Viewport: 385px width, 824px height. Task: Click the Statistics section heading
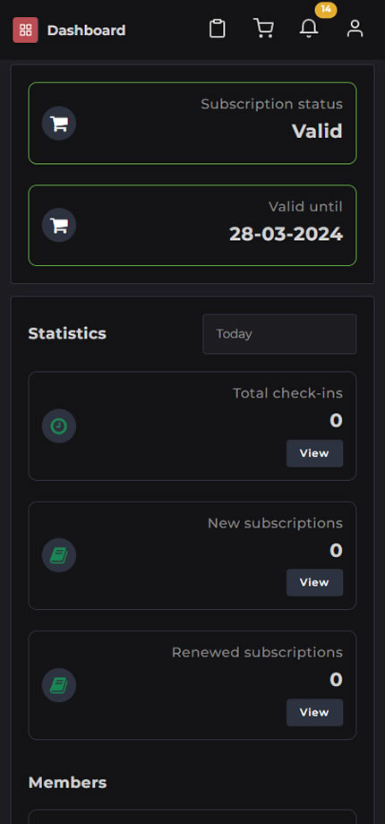tap(67, 334)
